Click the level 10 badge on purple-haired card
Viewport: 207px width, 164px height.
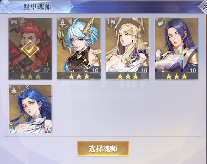(x=193, y=70)
